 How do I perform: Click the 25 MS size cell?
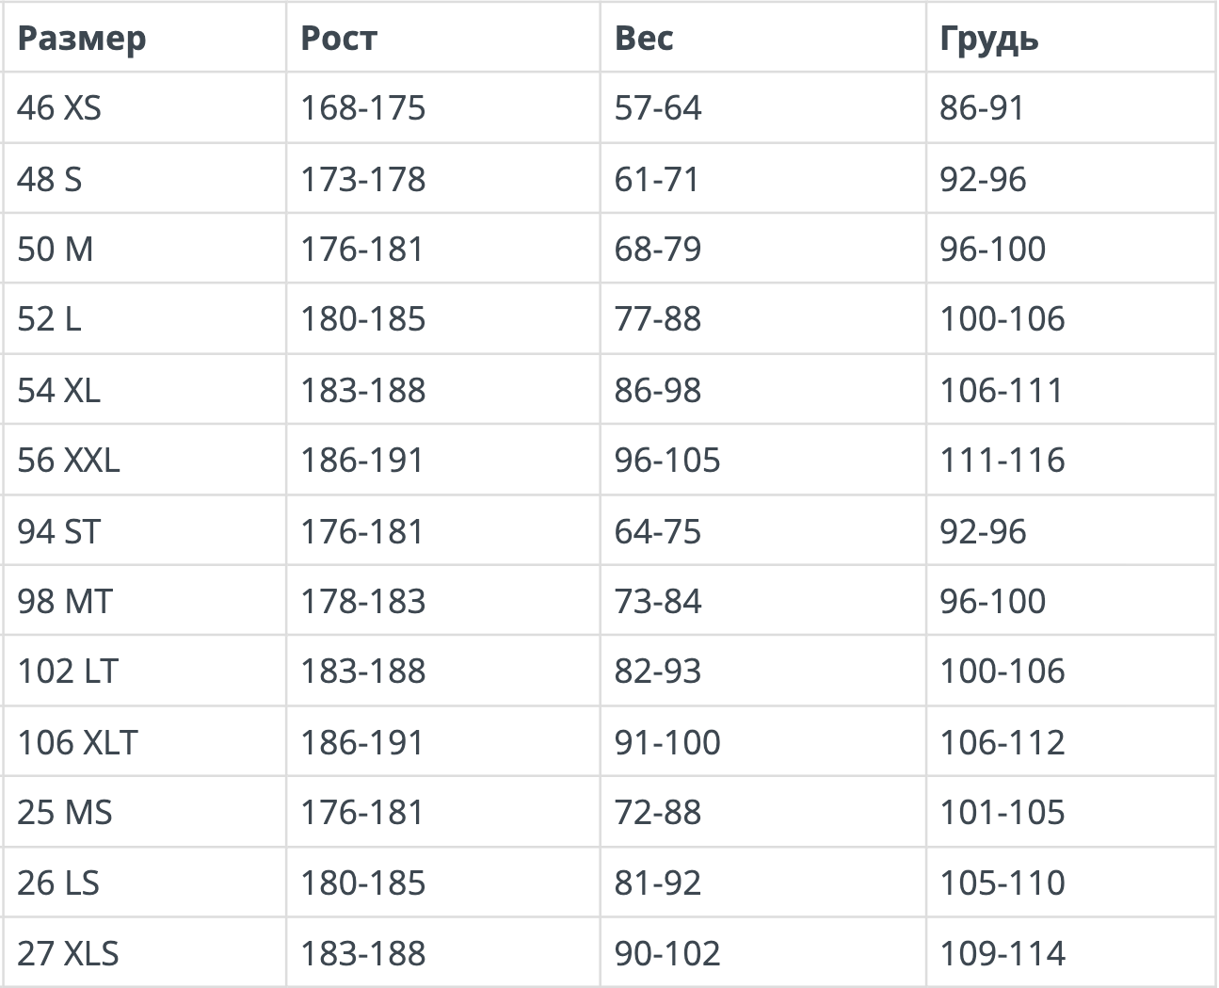pyautogui.click(x=144, y=812)
